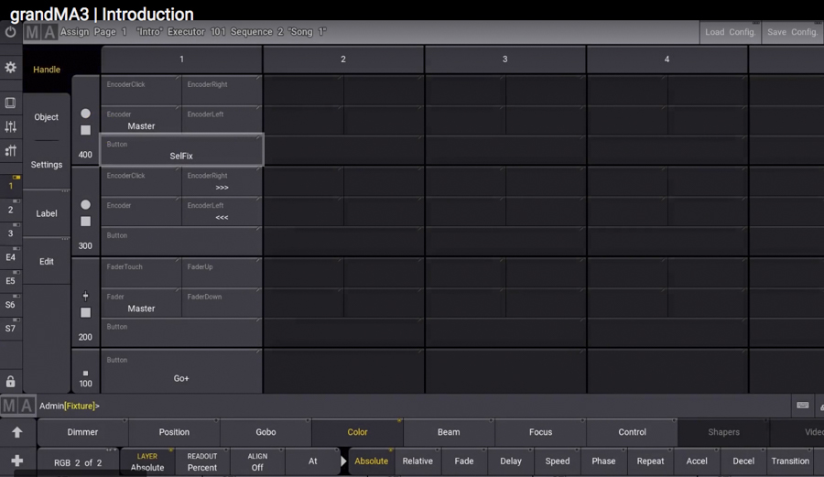Click the MA logo beside the command line
The height and width of the screenshot is (477, 824).
click(x=18, y=406)
